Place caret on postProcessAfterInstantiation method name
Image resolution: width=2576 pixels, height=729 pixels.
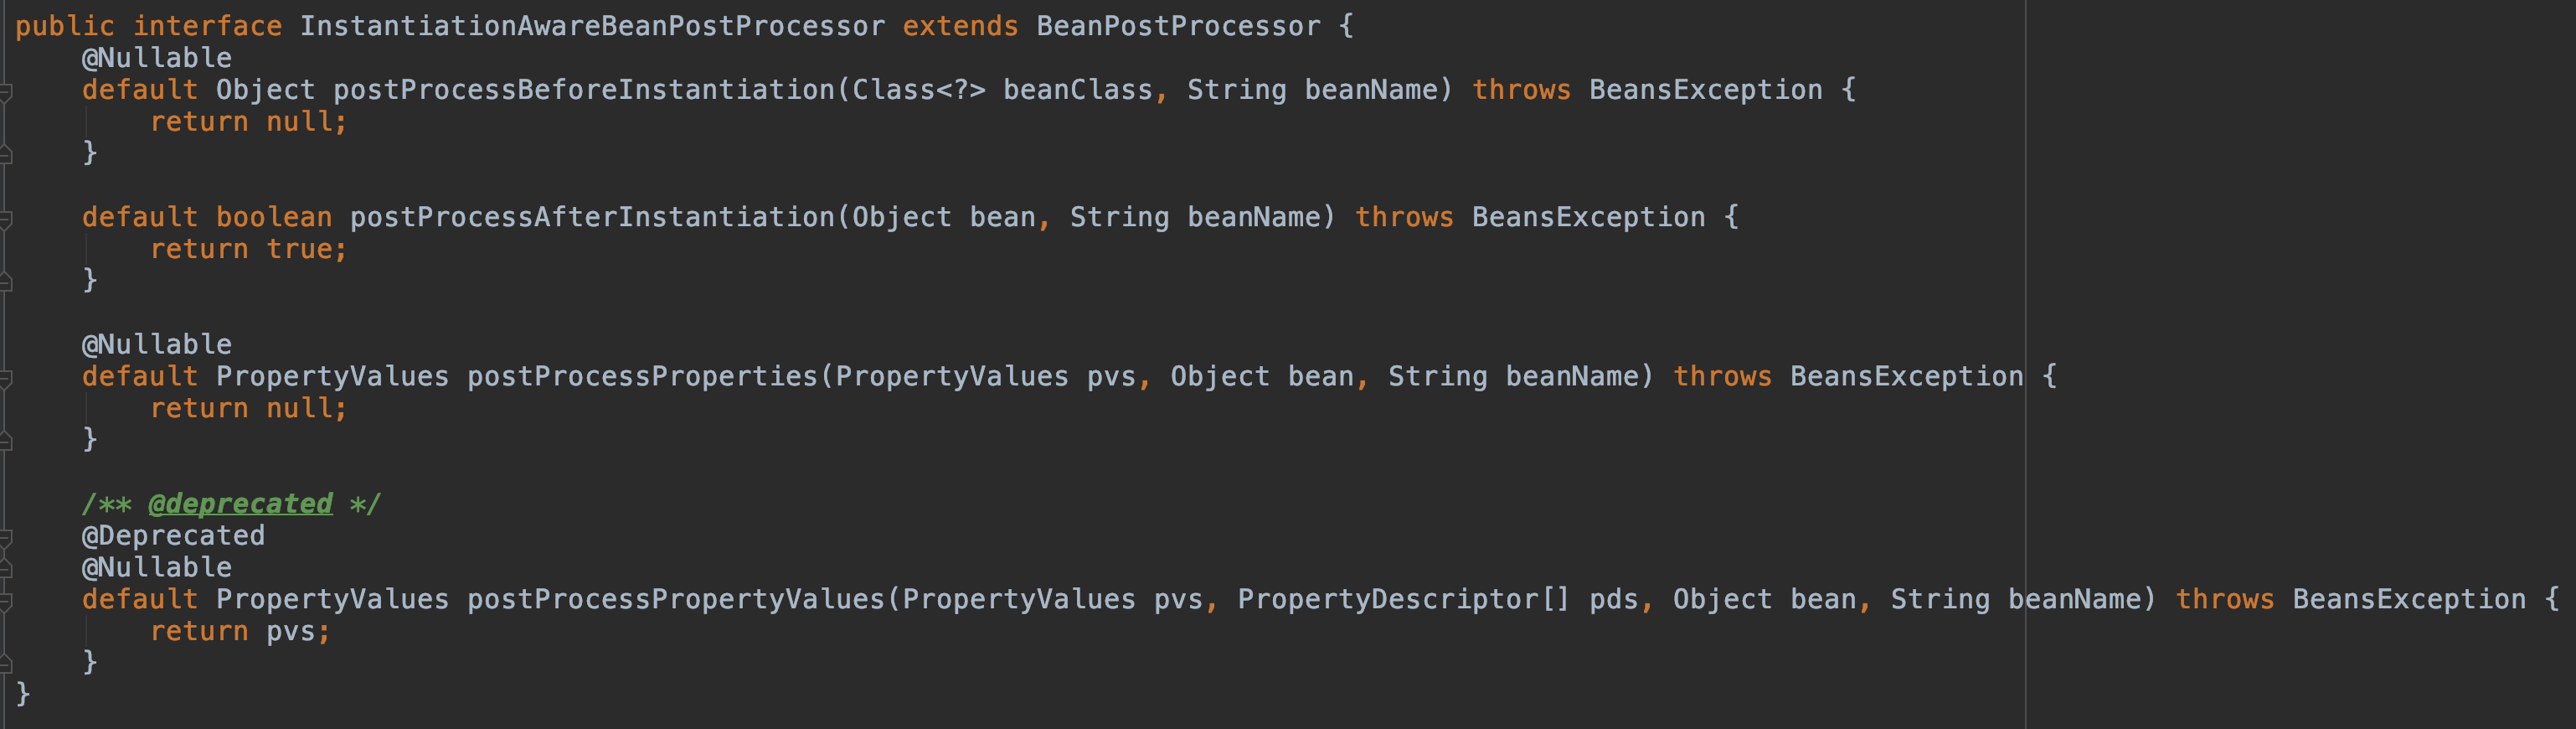coord(592,217)
